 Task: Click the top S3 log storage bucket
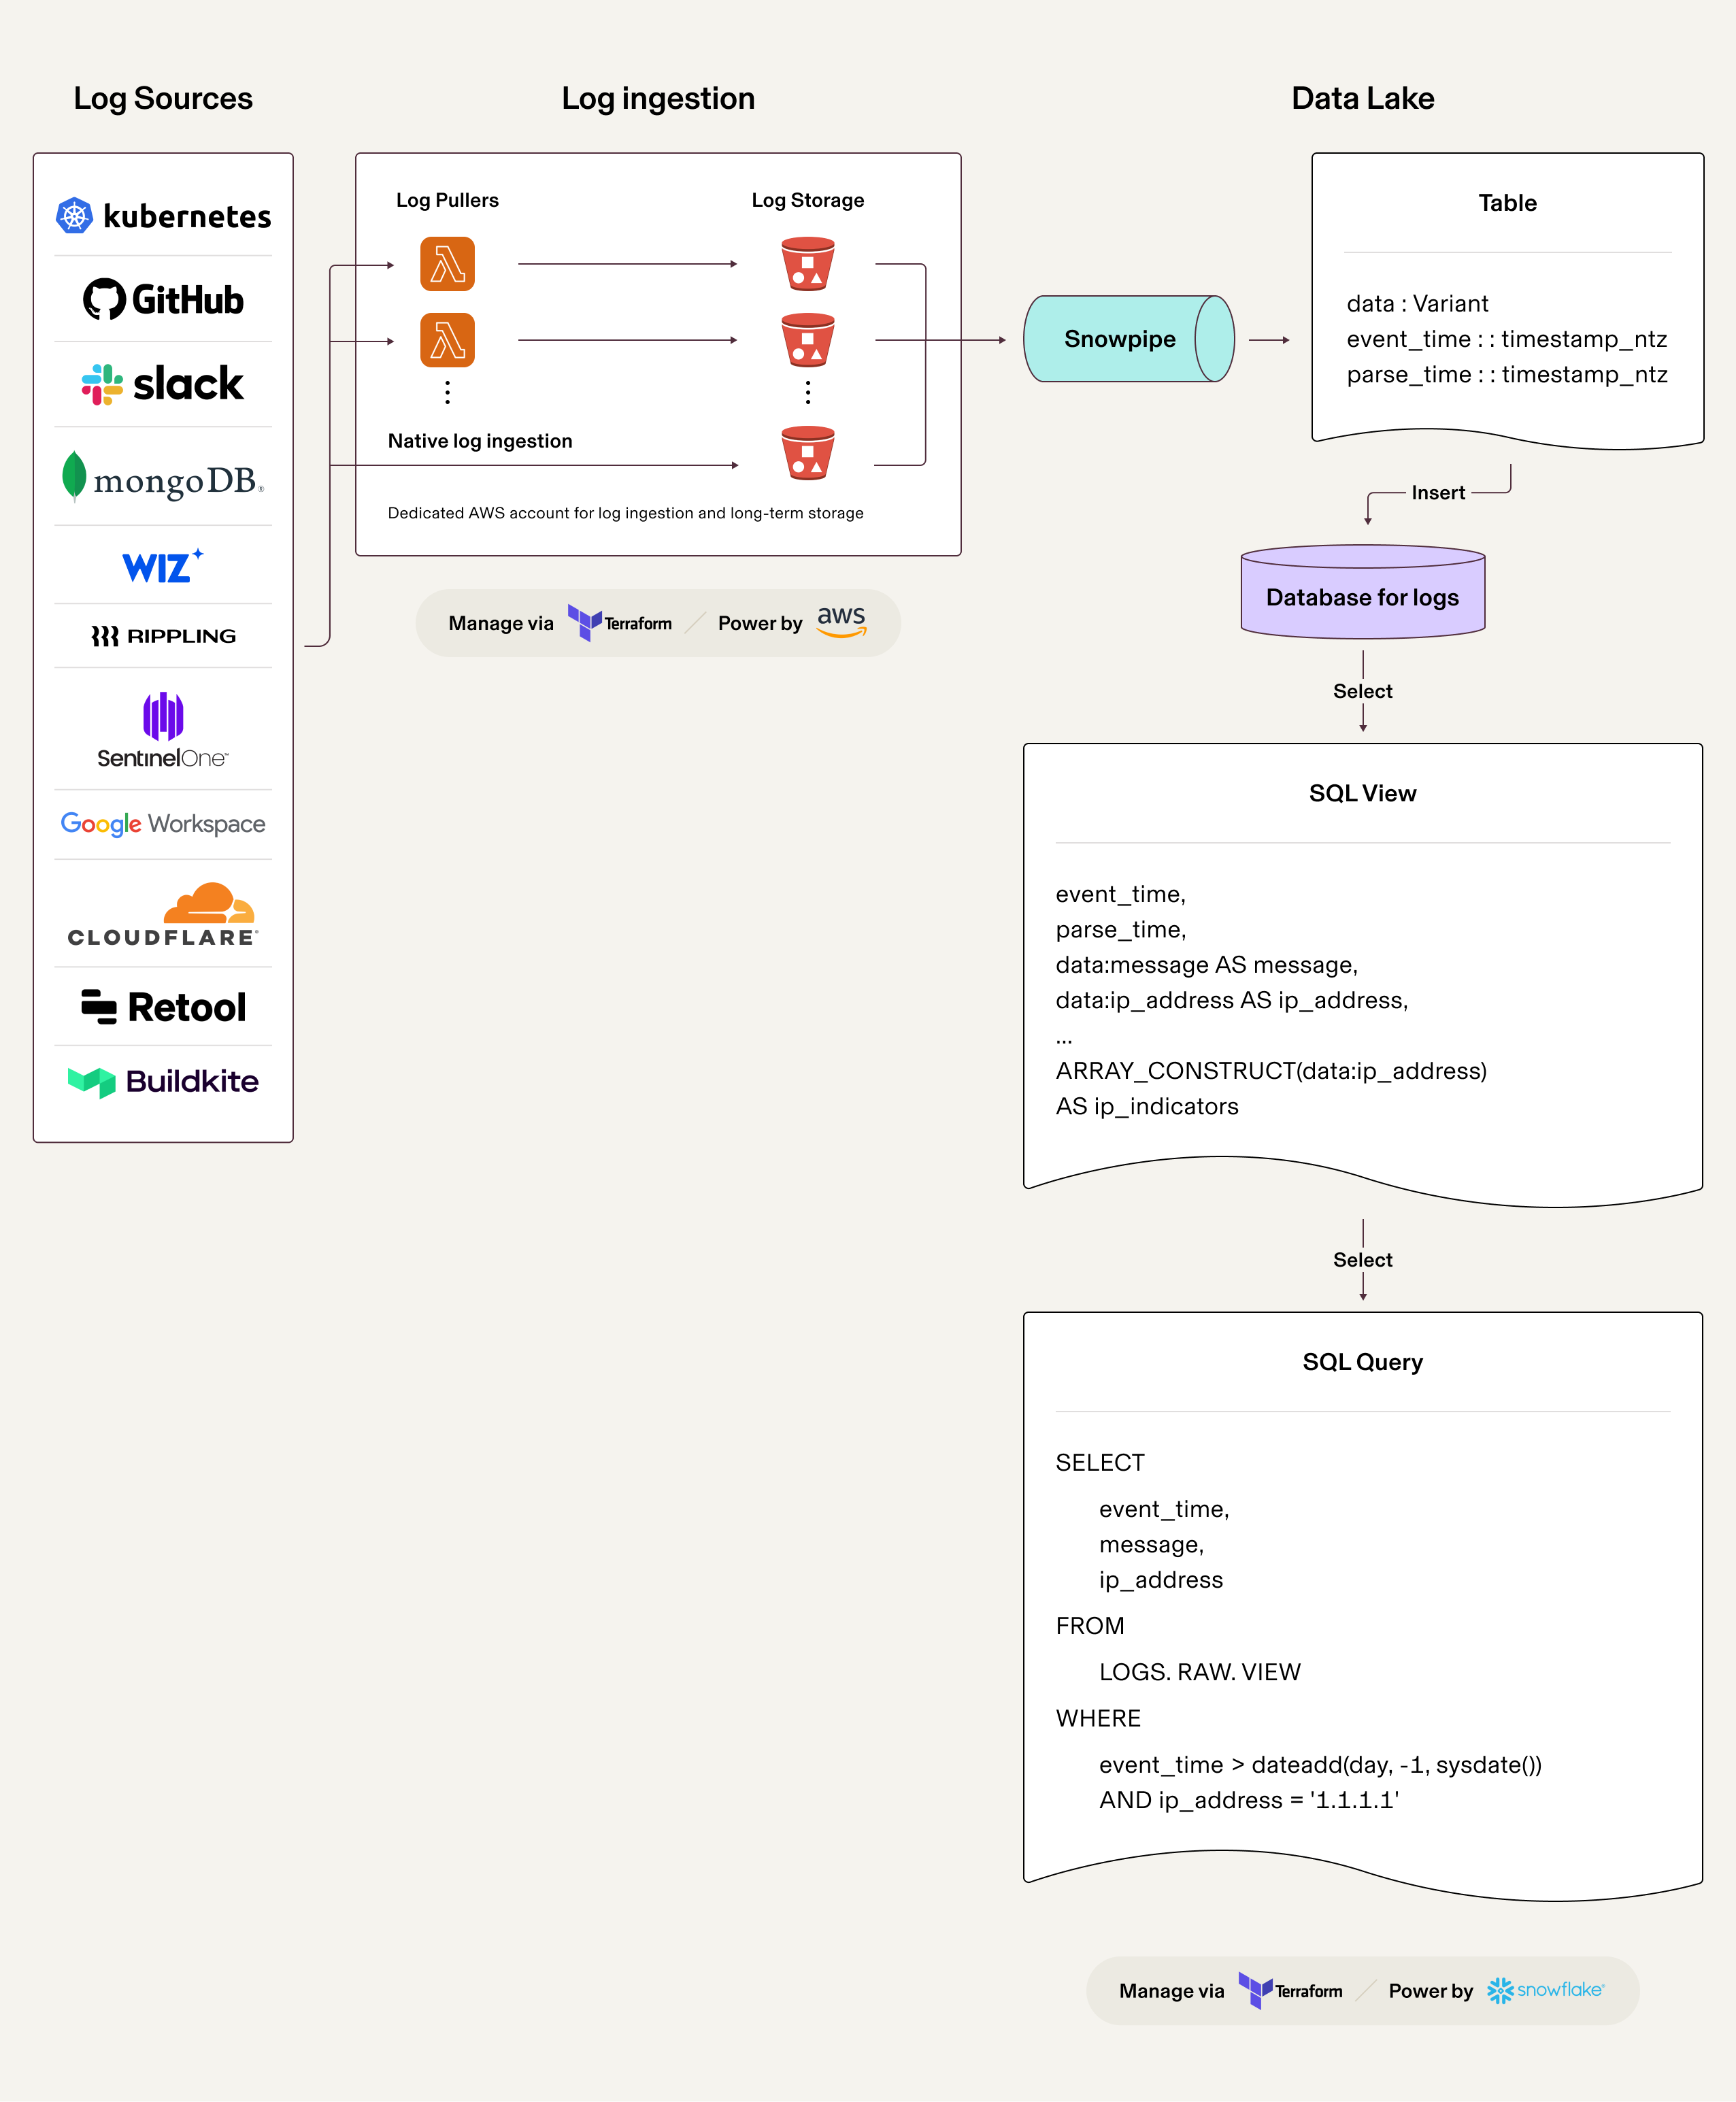click(807, 264)
